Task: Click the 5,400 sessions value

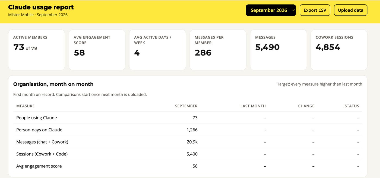Action: point(192,154)
